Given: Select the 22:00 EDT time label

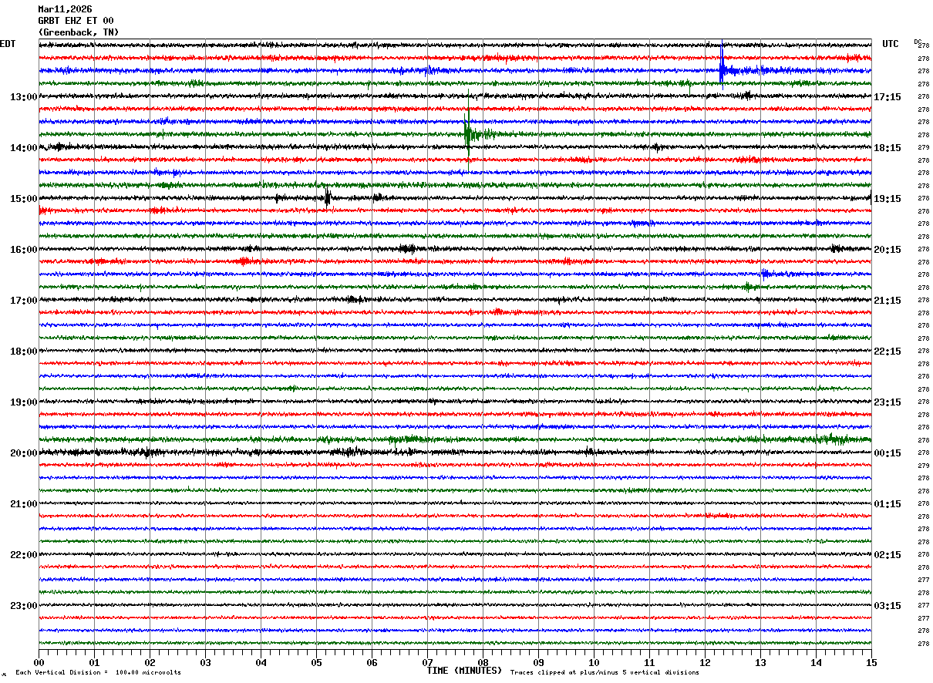Looking at the screenshot, I should [x=23, y=555].
